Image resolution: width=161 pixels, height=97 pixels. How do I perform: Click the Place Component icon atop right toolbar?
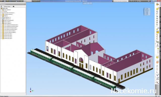click(157, 4)
